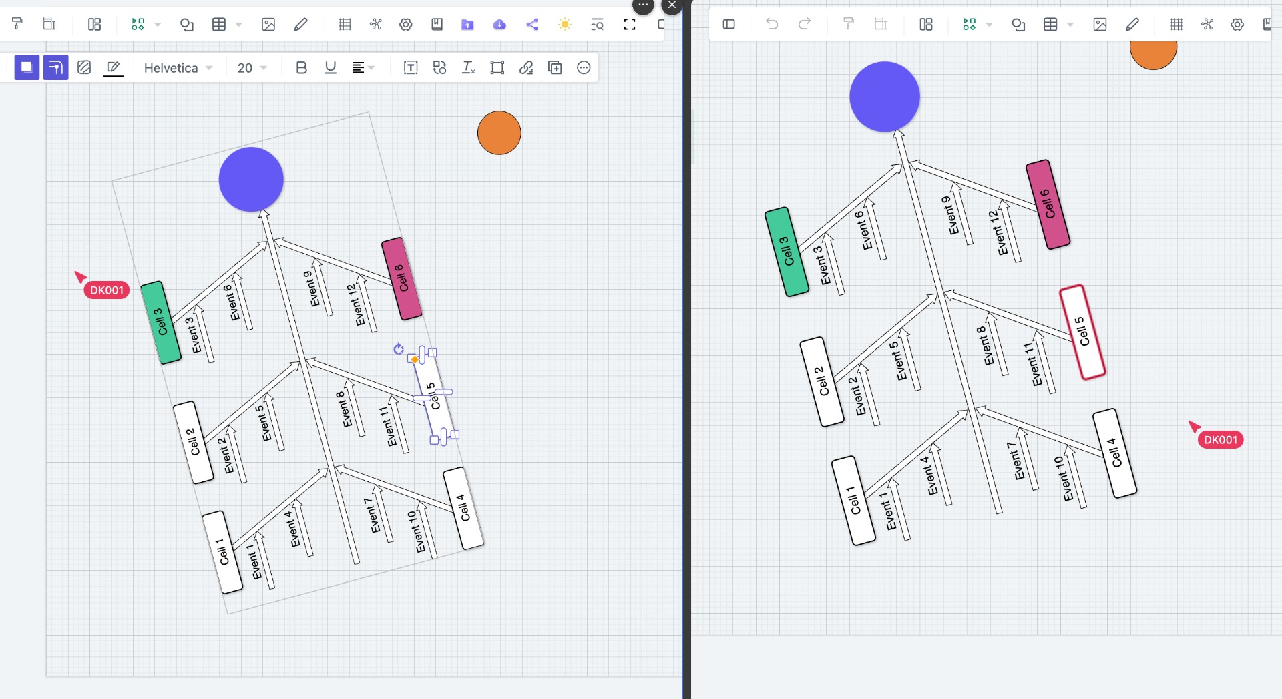Toggle the sun light theme icon
The width and height of the screenshot is (1282, 699).
[x=564, y=25]
